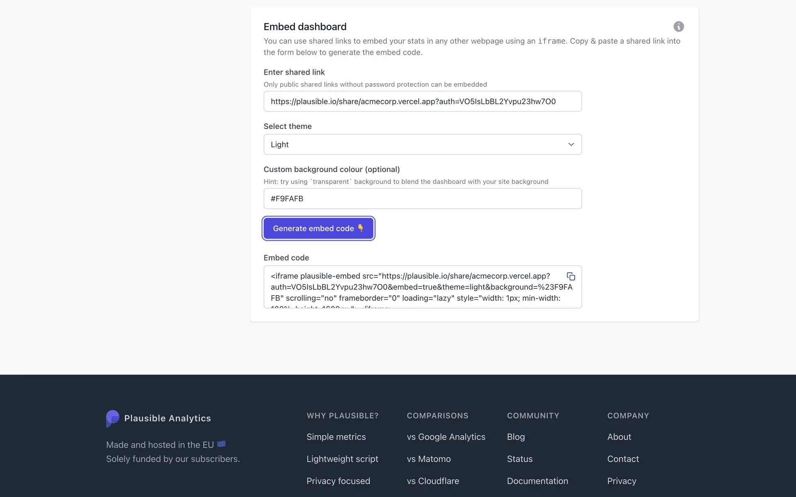Open the Select theme dropdown
This screenshot has width=796, height=497.
point(422,145)
